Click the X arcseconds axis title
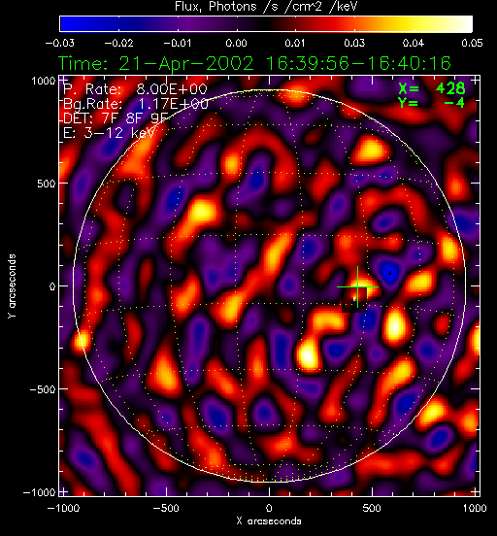497x536 pixels. click(x=269, y=521)
